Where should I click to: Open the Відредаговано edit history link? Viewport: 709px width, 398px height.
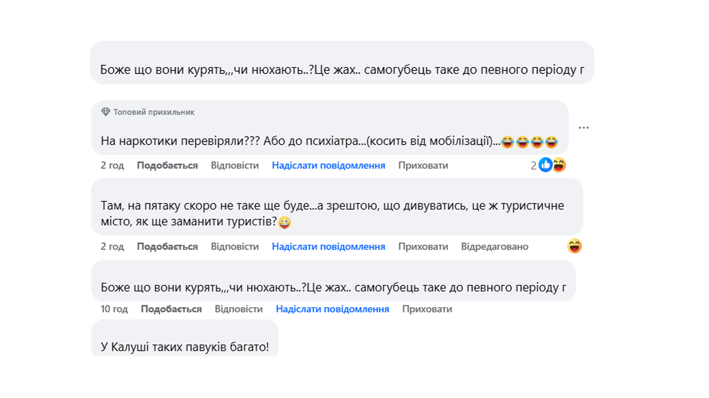tap(495, 246)
